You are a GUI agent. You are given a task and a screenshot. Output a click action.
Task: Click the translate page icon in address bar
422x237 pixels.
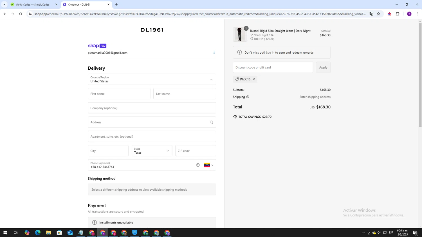(371, 14)
